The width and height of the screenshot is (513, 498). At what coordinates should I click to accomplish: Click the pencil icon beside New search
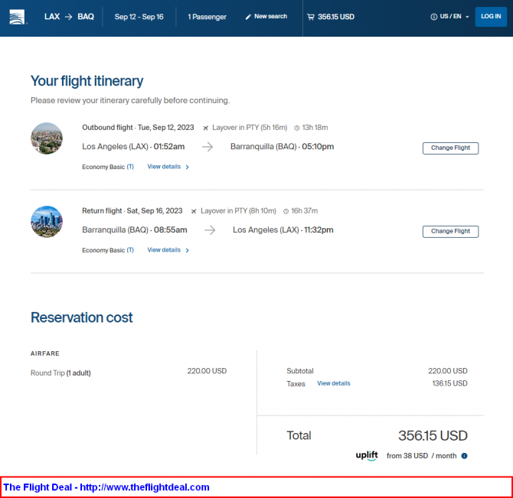(248, 17)
